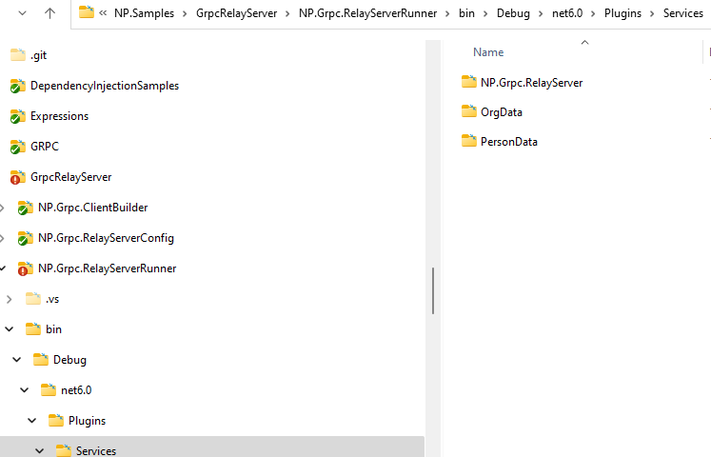
Task: Expand the .vs tree node
Action: [10, 299]
